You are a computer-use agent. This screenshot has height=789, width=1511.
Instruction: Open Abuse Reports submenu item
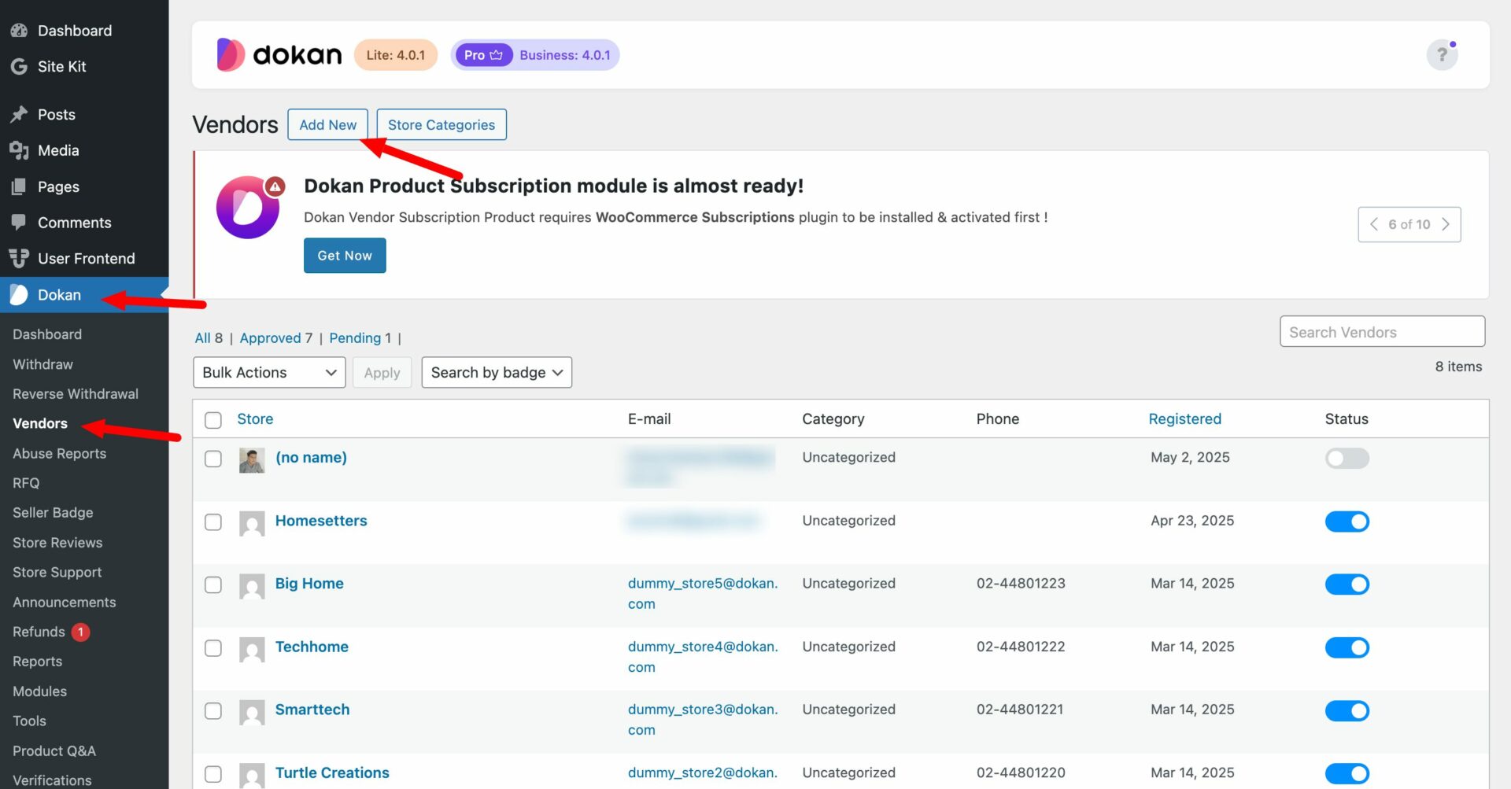coord(59,453)
